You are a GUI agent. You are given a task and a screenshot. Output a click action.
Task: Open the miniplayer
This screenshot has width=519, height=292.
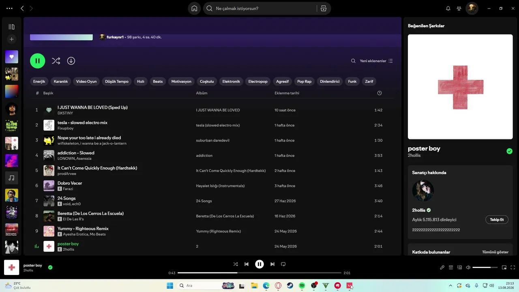504,267
